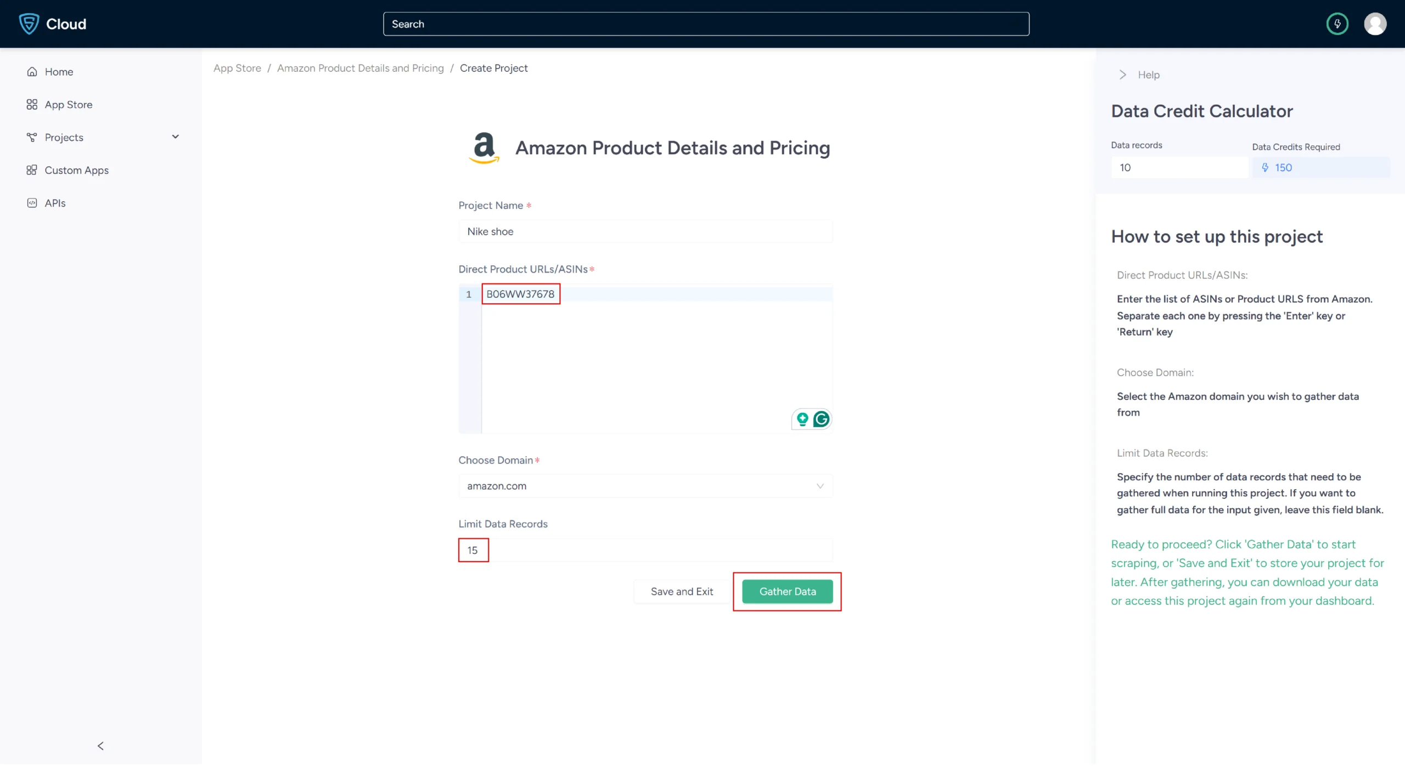This screenshot has width=1405, height=766.
Task: Click the Choose Domain field label
Action: click(496, 461)
